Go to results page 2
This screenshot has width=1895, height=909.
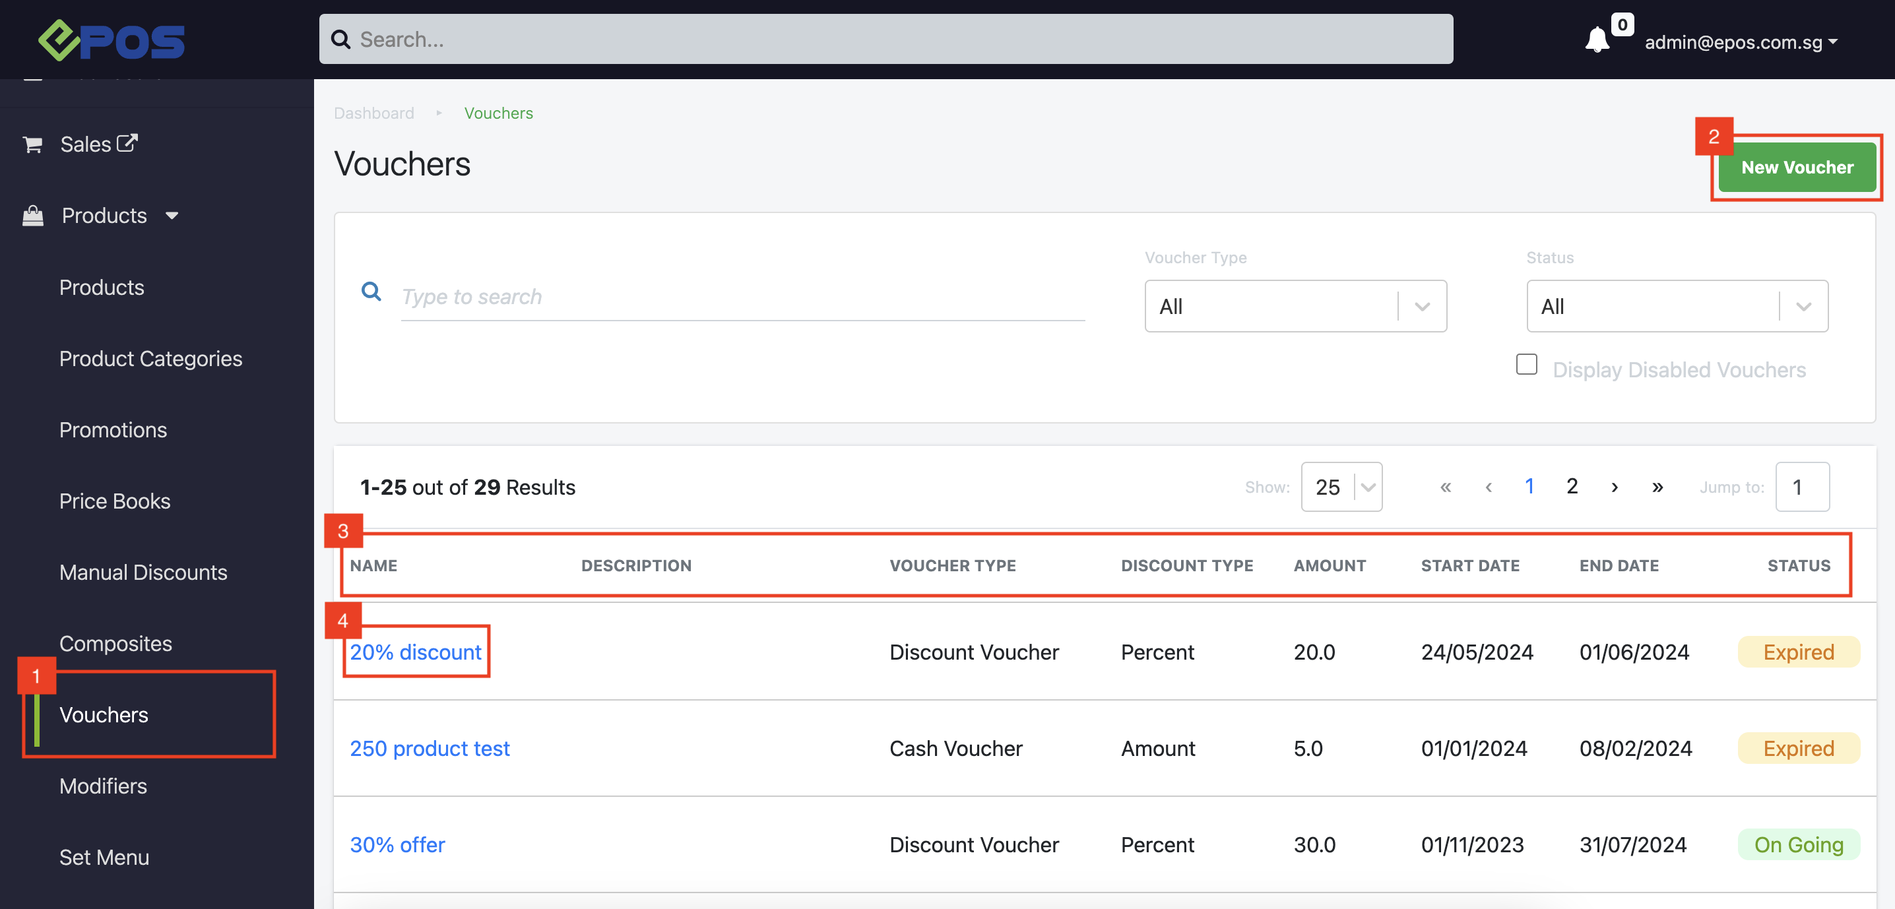pos(1572,486)
